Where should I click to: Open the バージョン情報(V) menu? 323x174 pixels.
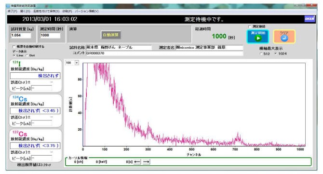[x=86, y=11]
